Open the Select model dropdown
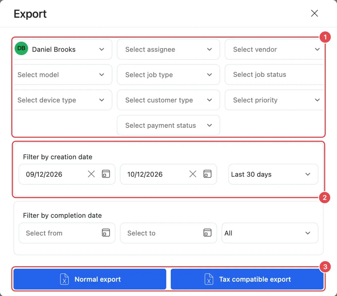The width and height of the screenshot is (337, 296). [62, 75]
